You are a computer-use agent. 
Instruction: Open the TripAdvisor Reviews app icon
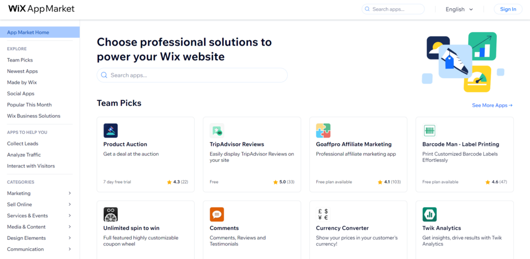point(217,131)
